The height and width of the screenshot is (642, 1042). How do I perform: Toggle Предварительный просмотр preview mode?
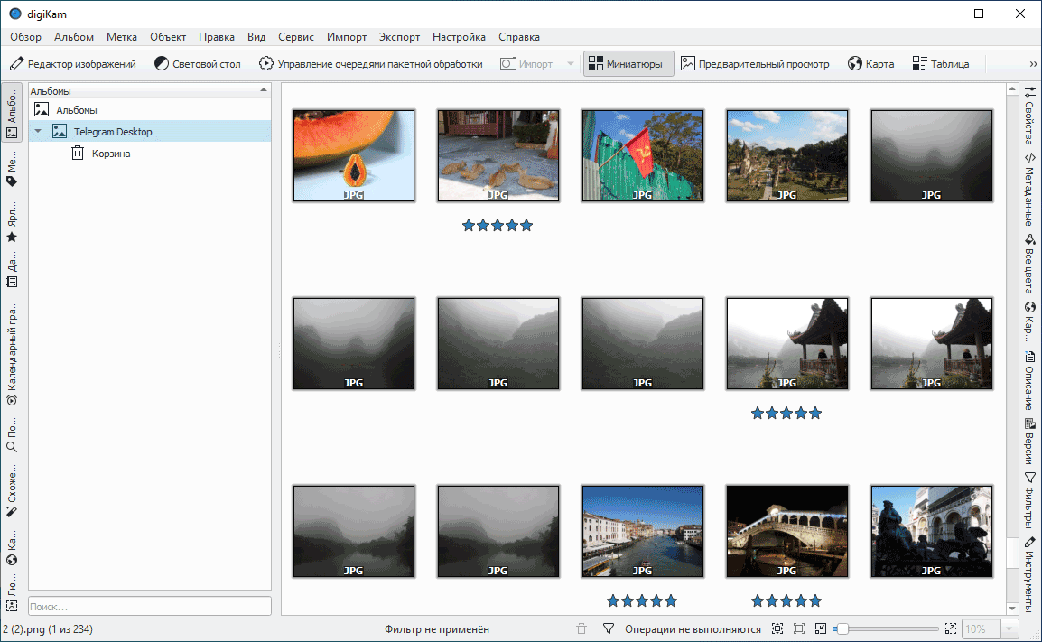click(755, 64)
